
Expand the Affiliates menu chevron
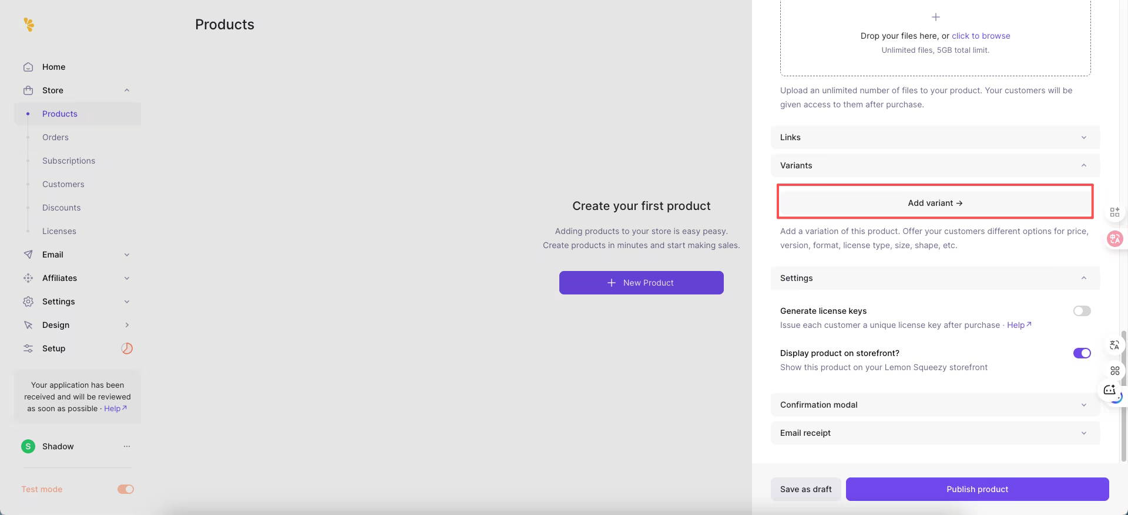[127, 278]
